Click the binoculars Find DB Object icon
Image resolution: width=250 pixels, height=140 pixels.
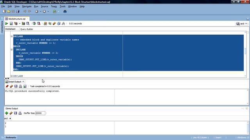coord(65,11)
